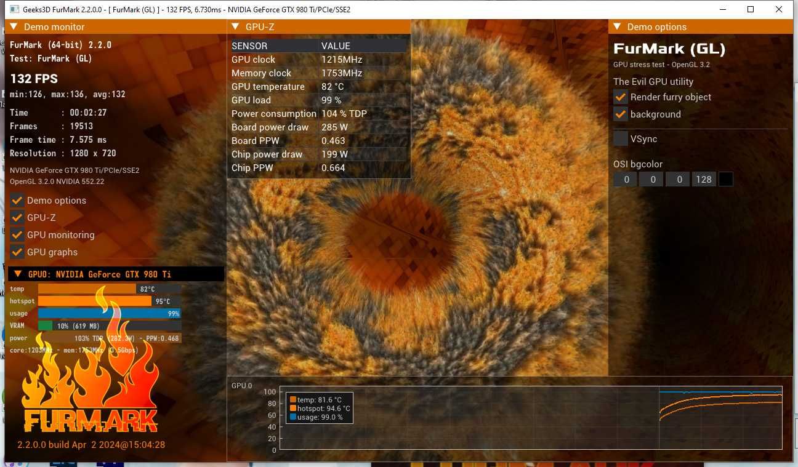
Task: Click the FurMark app icon in title bar
Action: pos(14,10)
